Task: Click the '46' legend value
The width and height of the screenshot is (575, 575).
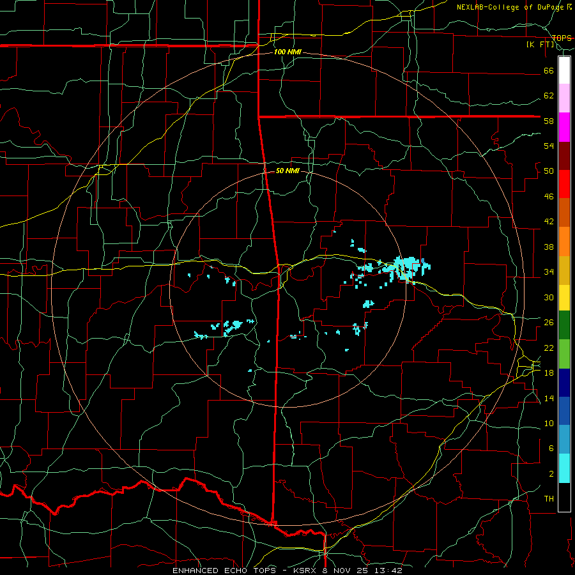Action: click(549, 197)
